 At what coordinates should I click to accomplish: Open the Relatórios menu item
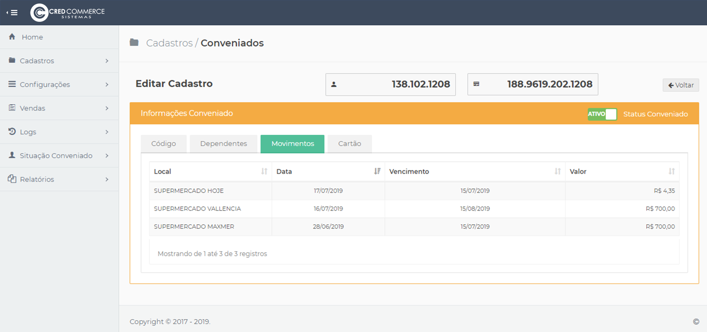(x=59, y=179)
